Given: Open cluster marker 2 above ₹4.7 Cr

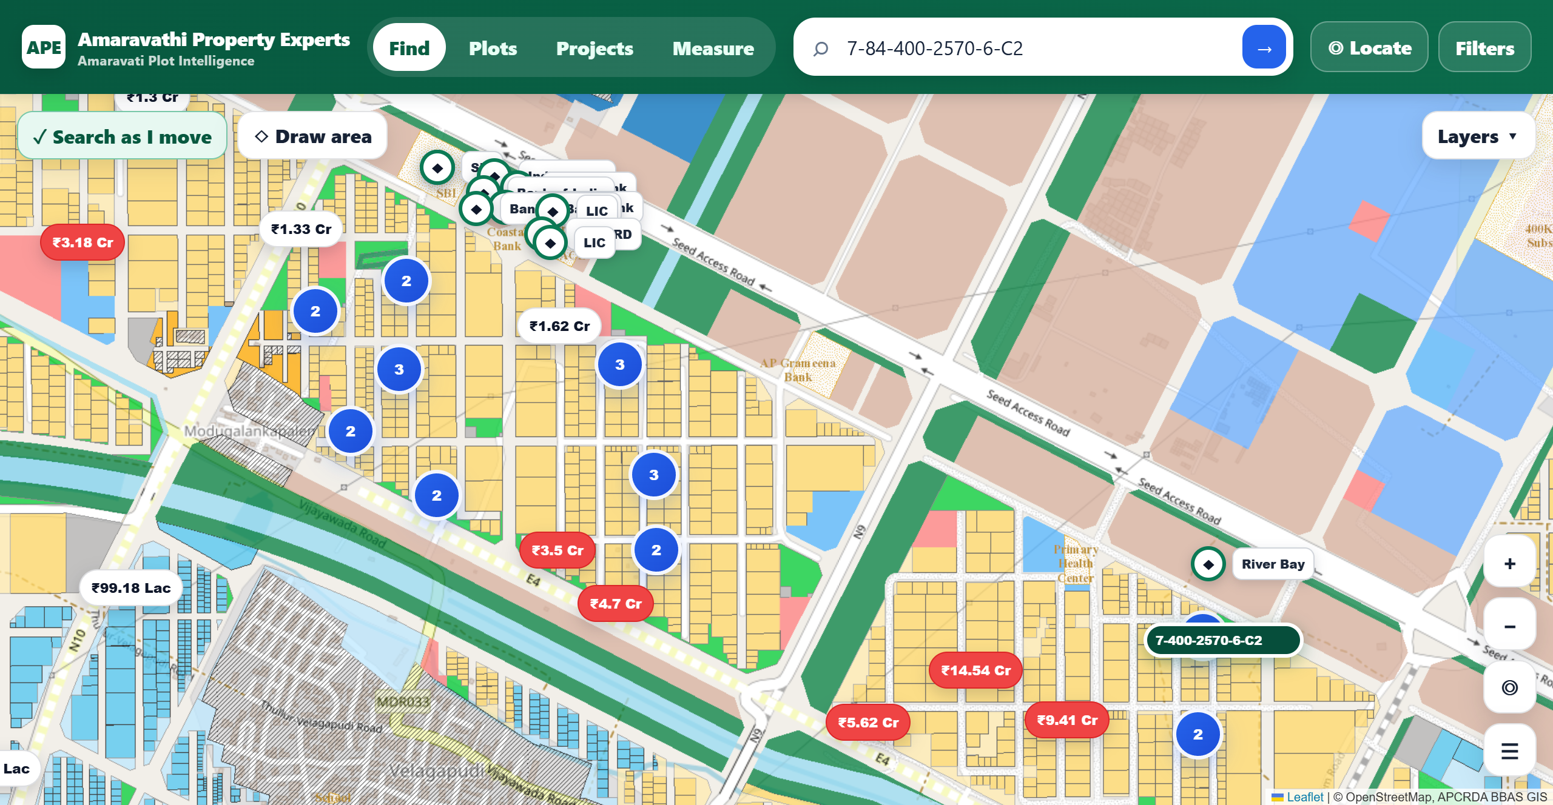Looking at the screenshot, I should (x=656, y=550).
